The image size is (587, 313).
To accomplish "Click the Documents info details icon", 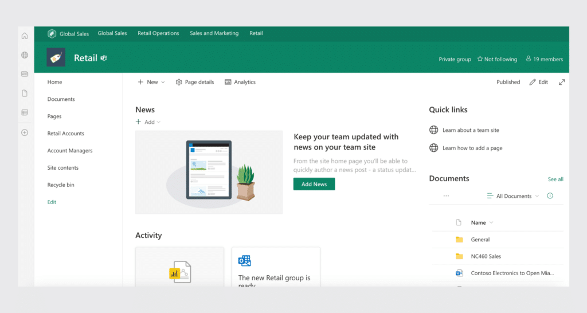I will click(x=550, y=196).
